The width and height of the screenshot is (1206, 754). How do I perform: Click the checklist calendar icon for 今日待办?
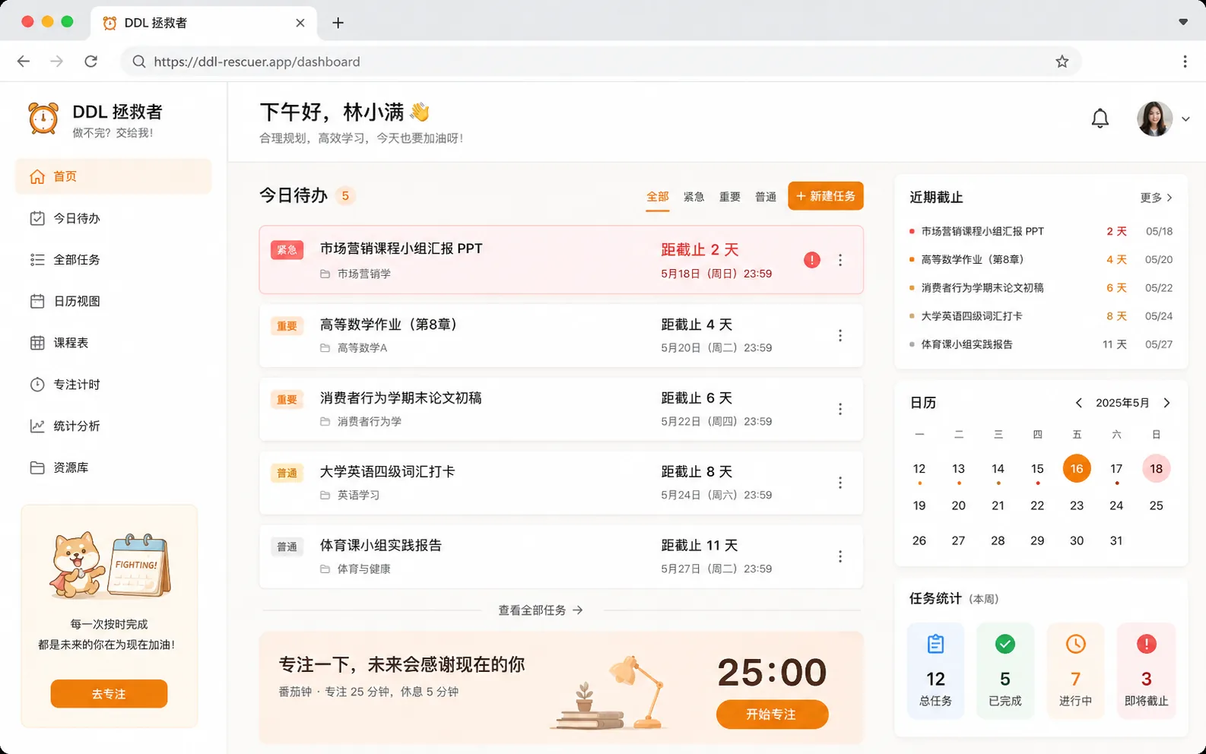coord(36,218)
